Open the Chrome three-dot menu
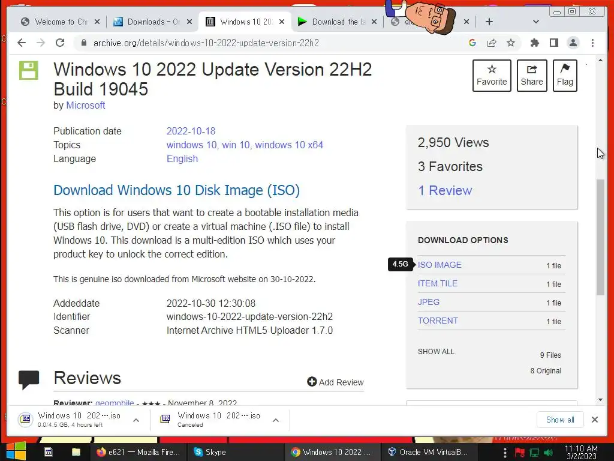 click(x=592, y=43)
